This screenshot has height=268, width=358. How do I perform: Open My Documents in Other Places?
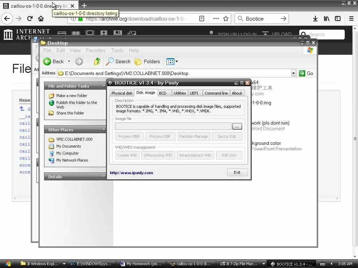pos(69,146)
